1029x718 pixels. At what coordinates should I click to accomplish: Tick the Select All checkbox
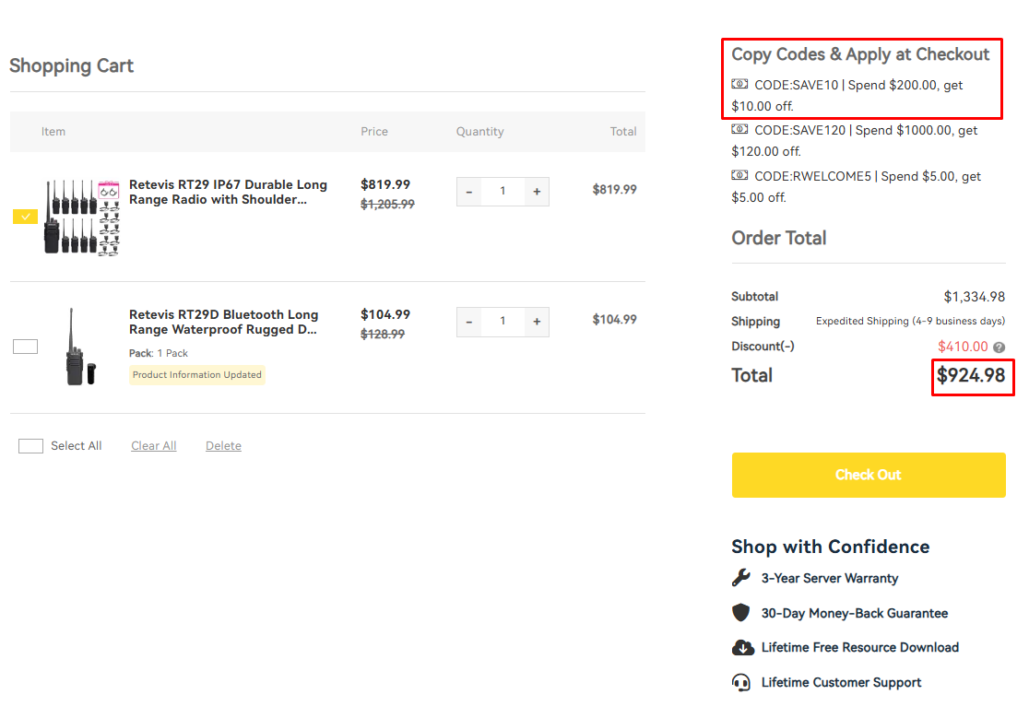(x=30, y=446)
